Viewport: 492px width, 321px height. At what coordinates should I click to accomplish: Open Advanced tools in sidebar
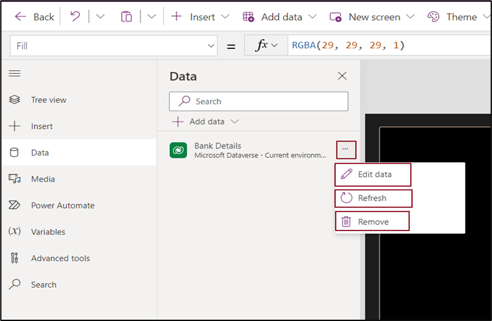coord(79,258)
